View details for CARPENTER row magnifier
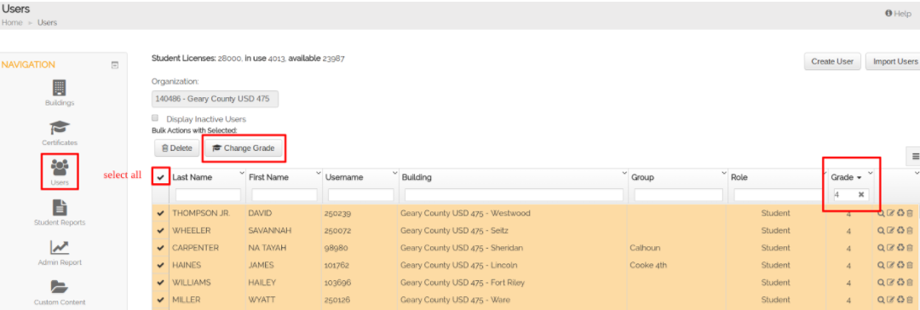Screen dimensions: 920x310 tap(881, 248)
